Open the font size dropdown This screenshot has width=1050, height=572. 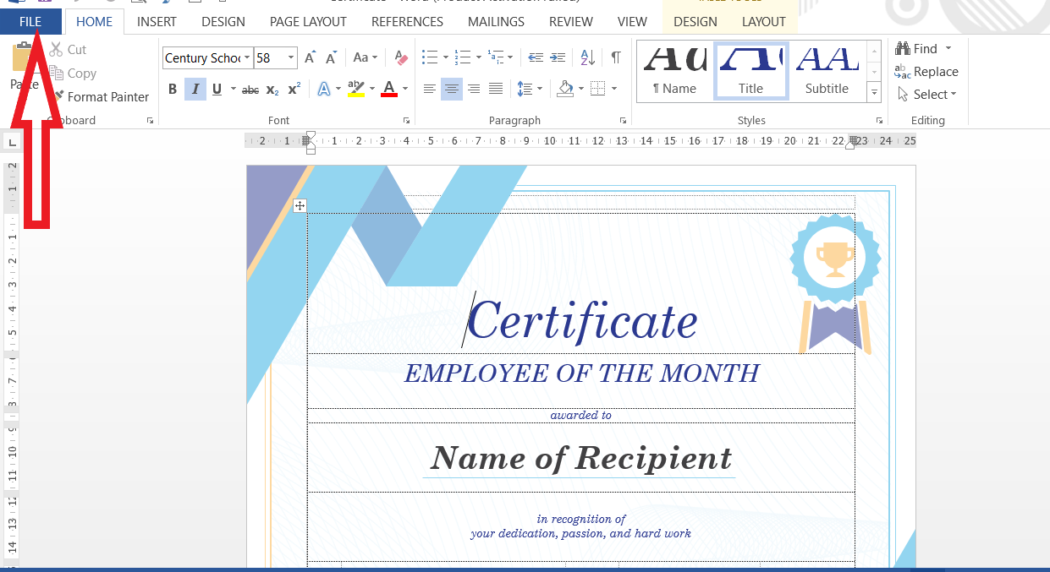291,57
